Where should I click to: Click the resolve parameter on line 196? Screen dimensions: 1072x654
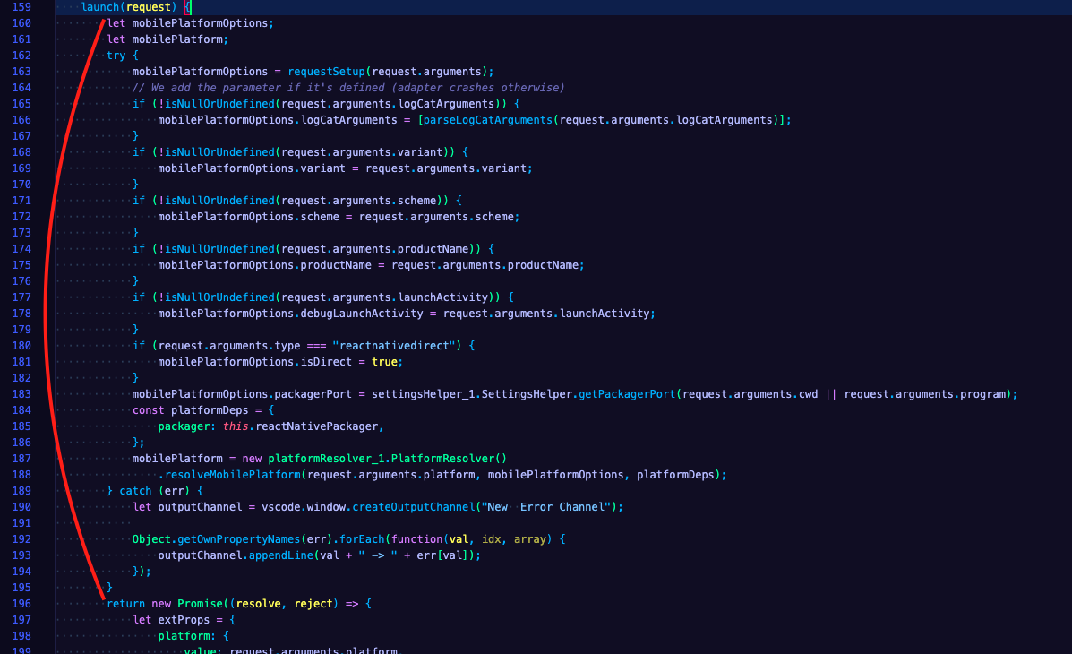(x=259, y=603)
